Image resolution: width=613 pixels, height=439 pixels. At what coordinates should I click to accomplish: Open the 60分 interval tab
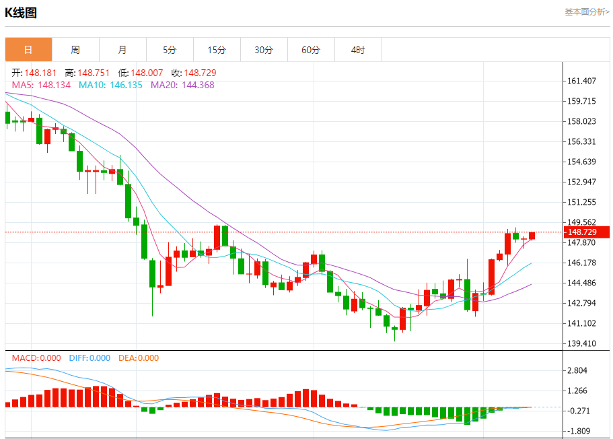click(x=311, y=50)
